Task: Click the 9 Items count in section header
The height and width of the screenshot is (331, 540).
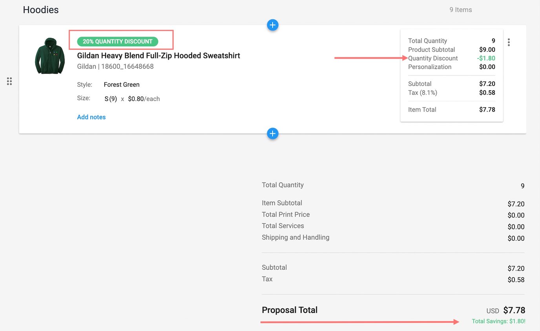Action: [460, 10]
